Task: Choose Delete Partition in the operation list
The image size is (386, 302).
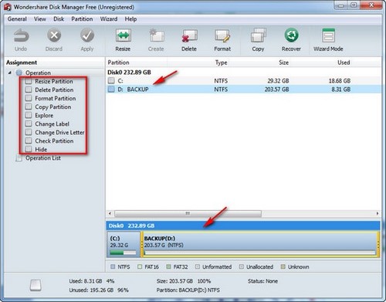Action: 54,90
